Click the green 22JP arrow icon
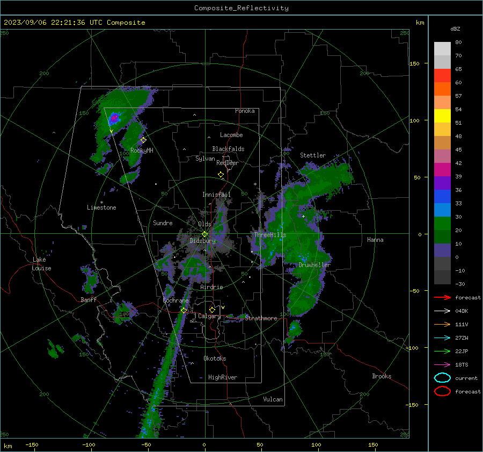The image size is (483, 452). pyautogui.click(x=442, y=351)
